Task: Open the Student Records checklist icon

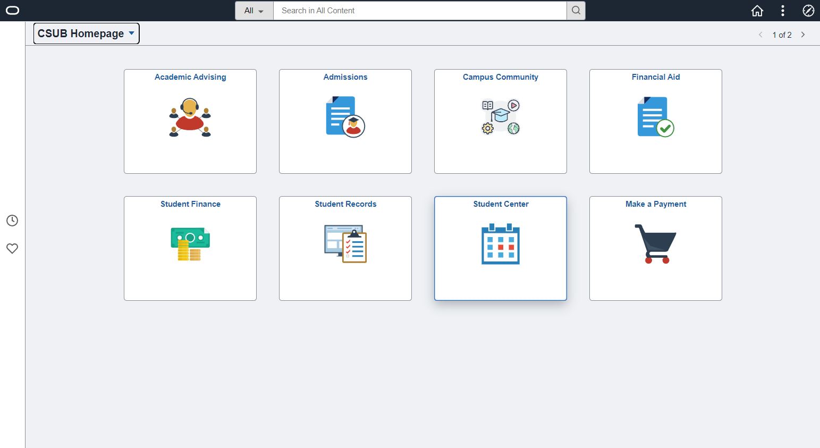Action: [x=345, y=244]
